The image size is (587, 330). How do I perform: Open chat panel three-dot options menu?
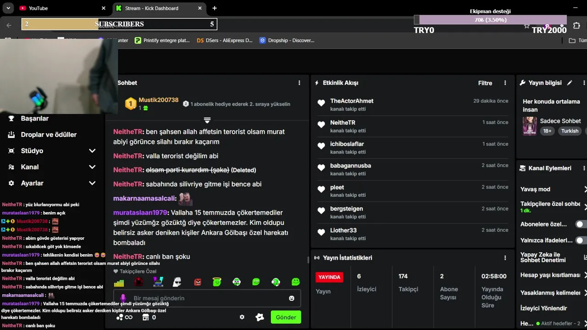[x=299, y=83]
